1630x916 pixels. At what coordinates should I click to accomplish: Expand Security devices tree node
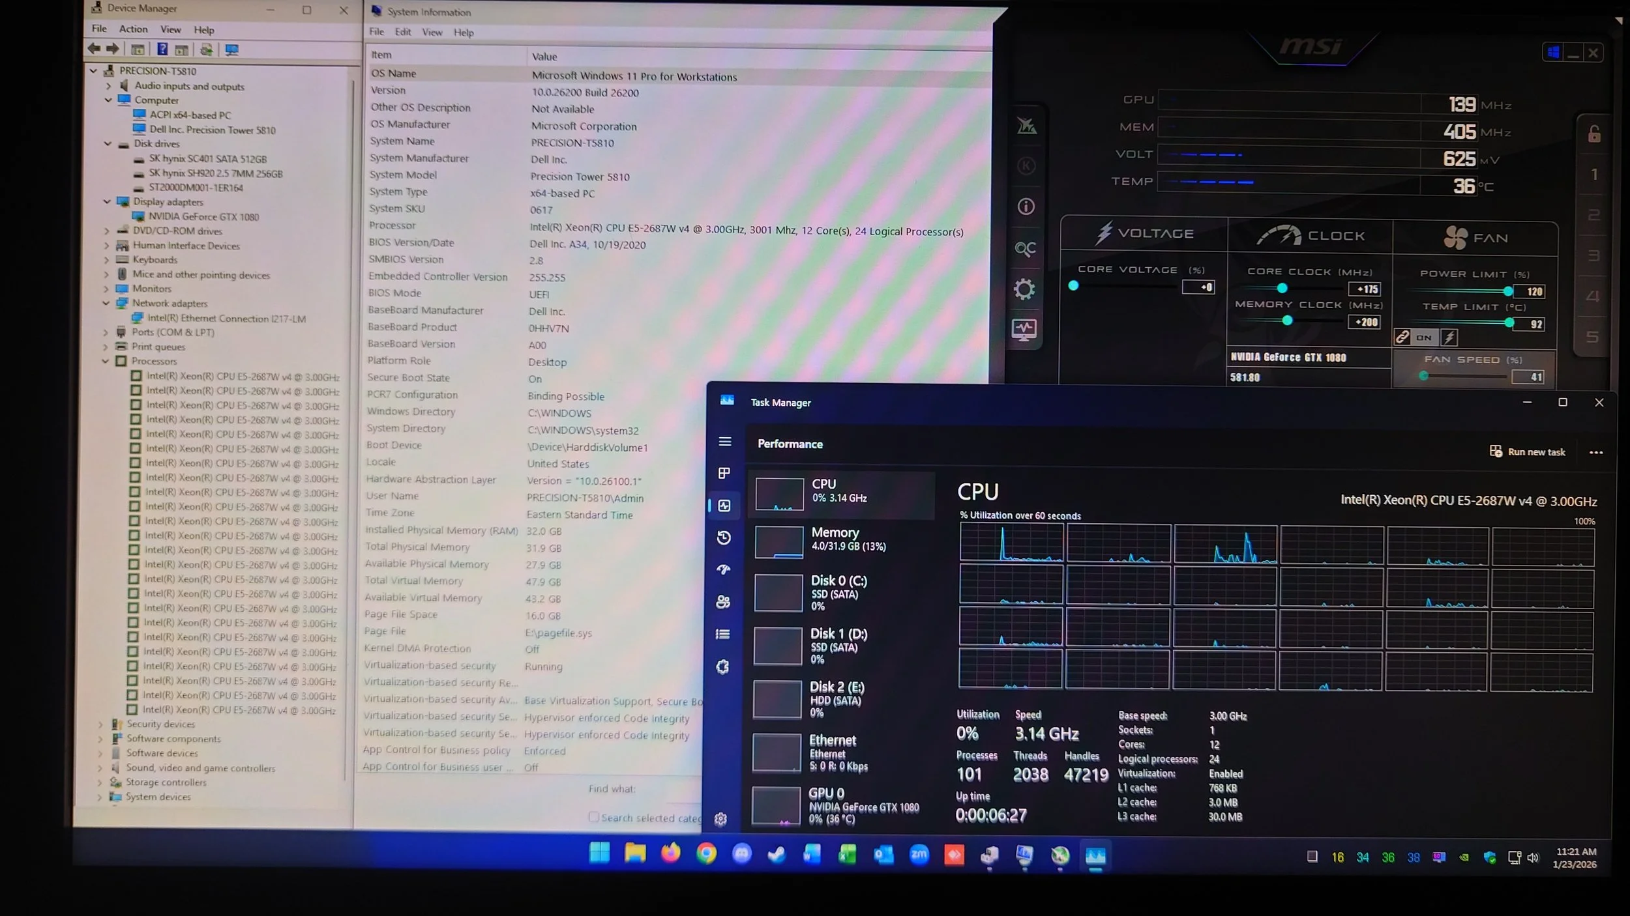(x=100, y=724)
